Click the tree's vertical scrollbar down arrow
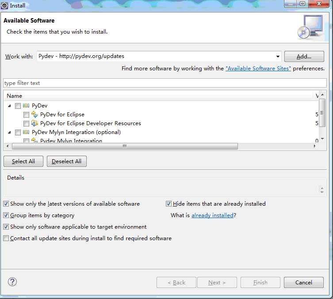 322,139
